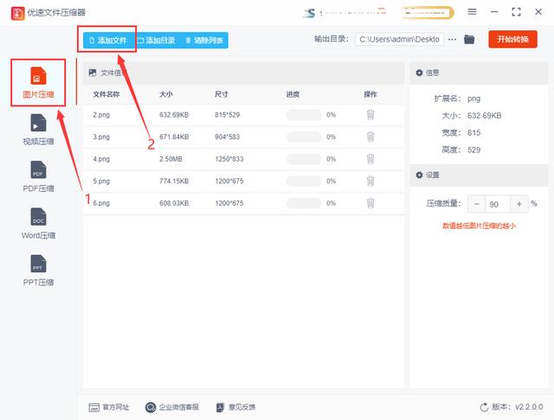This screenshot has width=554, height=420.
Task: Click the version refresh icon near 版本
Action: pos(484,407)
